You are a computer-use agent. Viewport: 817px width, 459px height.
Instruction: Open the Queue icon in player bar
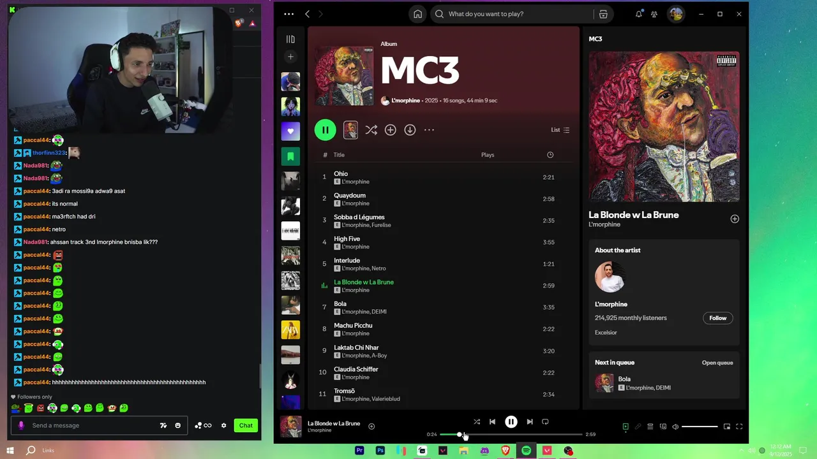tap(650, 426)
